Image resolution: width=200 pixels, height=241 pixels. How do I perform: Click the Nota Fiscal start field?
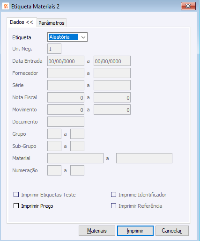[66, 97]
